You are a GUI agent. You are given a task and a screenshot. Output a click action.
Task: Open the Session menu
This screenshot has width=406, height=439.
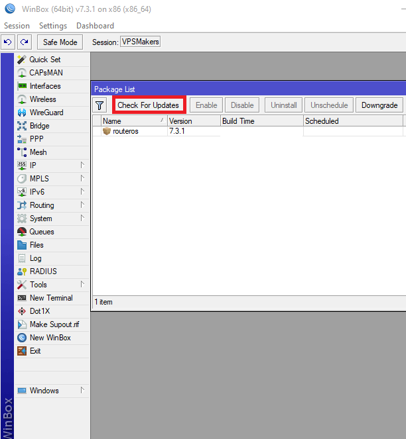point(17,26)
